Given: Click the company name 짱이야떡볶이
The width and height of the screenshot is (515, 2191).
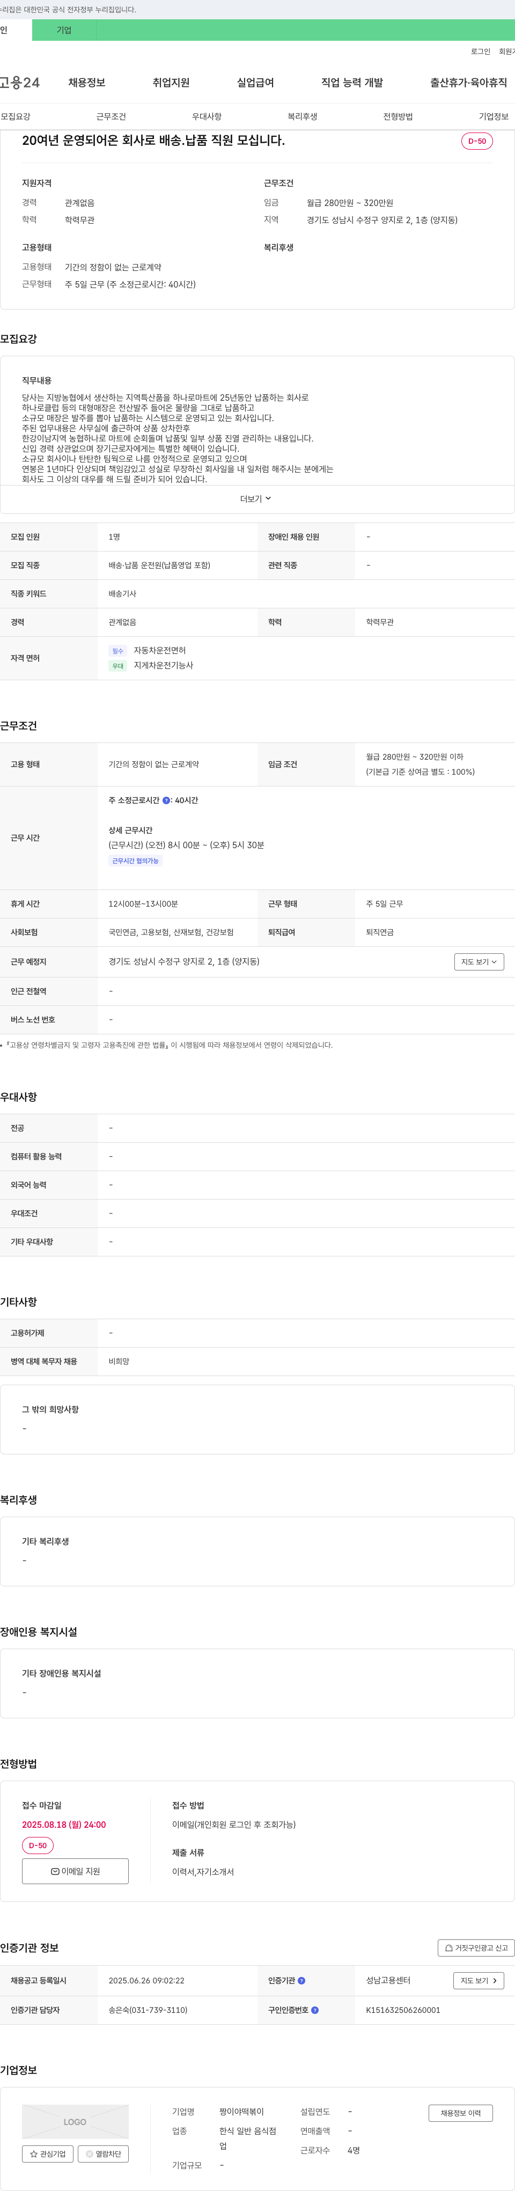Looking at the screenshot, I should (241, 2112).
